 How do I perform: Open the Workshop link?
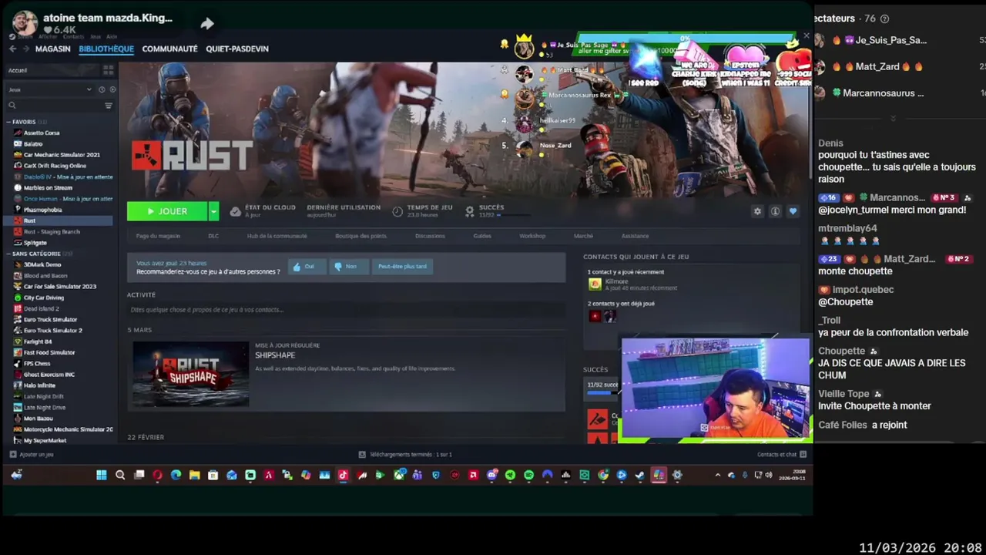[532, 236]
